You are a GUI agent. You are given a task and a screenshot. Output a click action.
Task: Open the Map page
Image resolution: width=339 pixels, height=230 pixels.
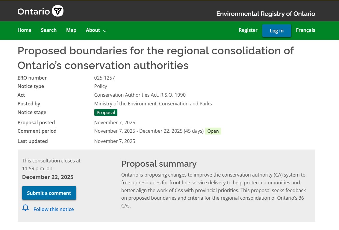(71, 30)
